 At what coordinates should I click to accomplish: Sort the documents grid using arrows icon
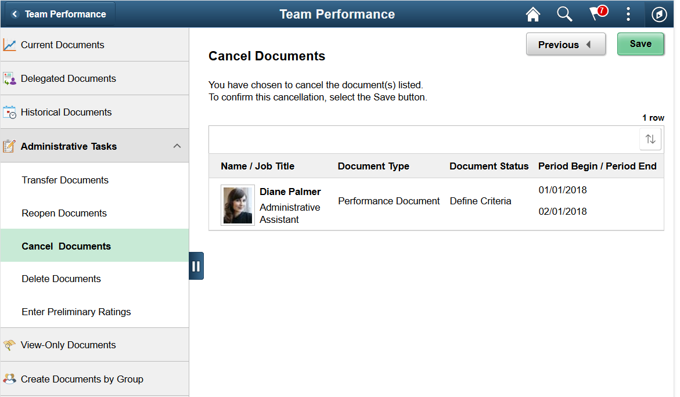[x=650, y=139]
